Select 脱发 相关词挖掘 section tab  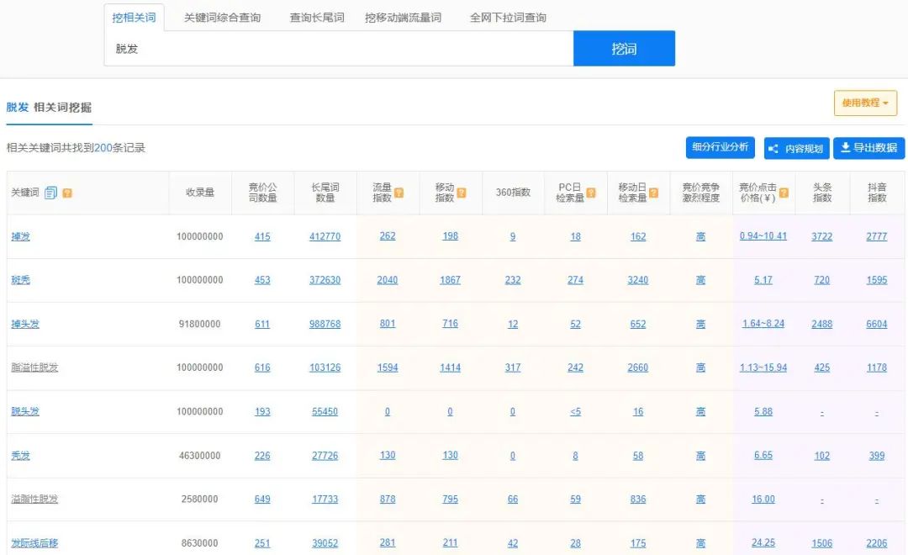(50, 107)
